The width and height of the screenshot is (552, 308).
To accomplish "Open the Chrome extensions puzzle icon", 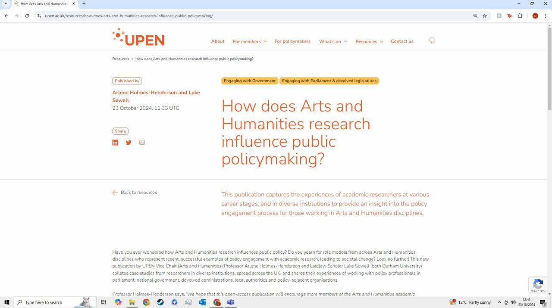I will tap(520, 16).
